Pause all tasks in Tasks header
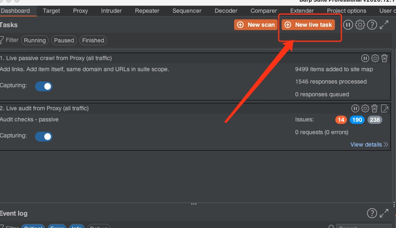Viewport: 396px width, 228px height. point(348,25)
